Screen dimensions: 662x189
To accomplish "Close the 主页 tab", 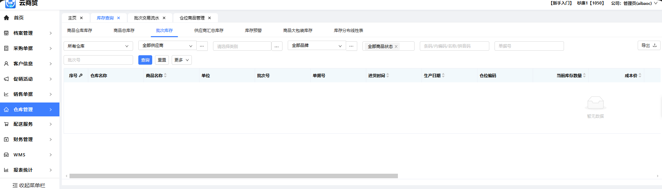I will pos(81,18).
